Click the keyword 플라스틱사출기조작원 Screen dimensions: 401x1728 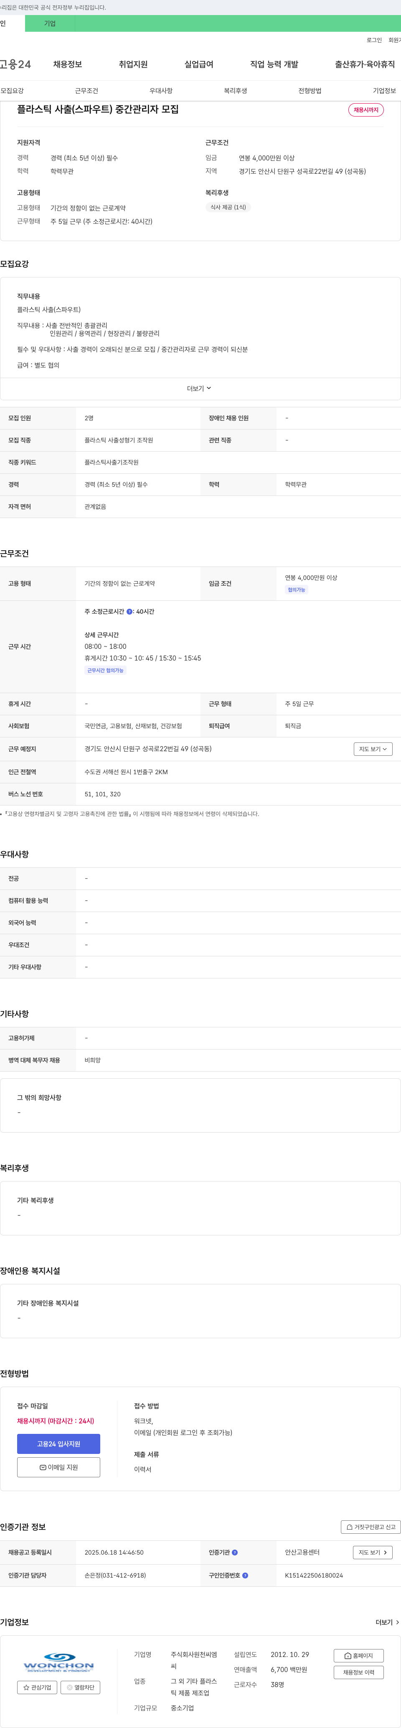coord(111,462)
